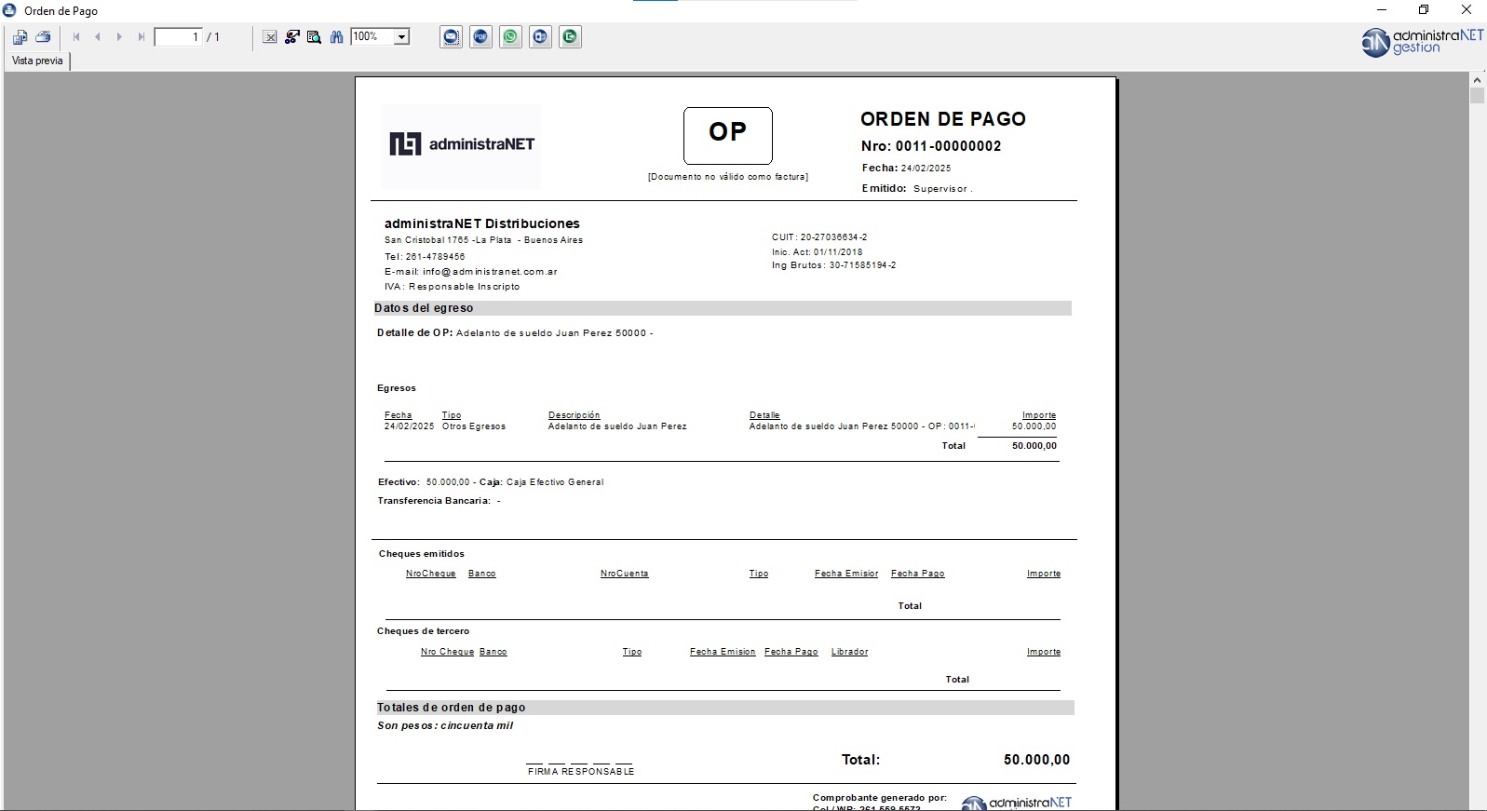
Task: Click the Fecha 24/02/2025 header line
Action: (x=907, y=169)
